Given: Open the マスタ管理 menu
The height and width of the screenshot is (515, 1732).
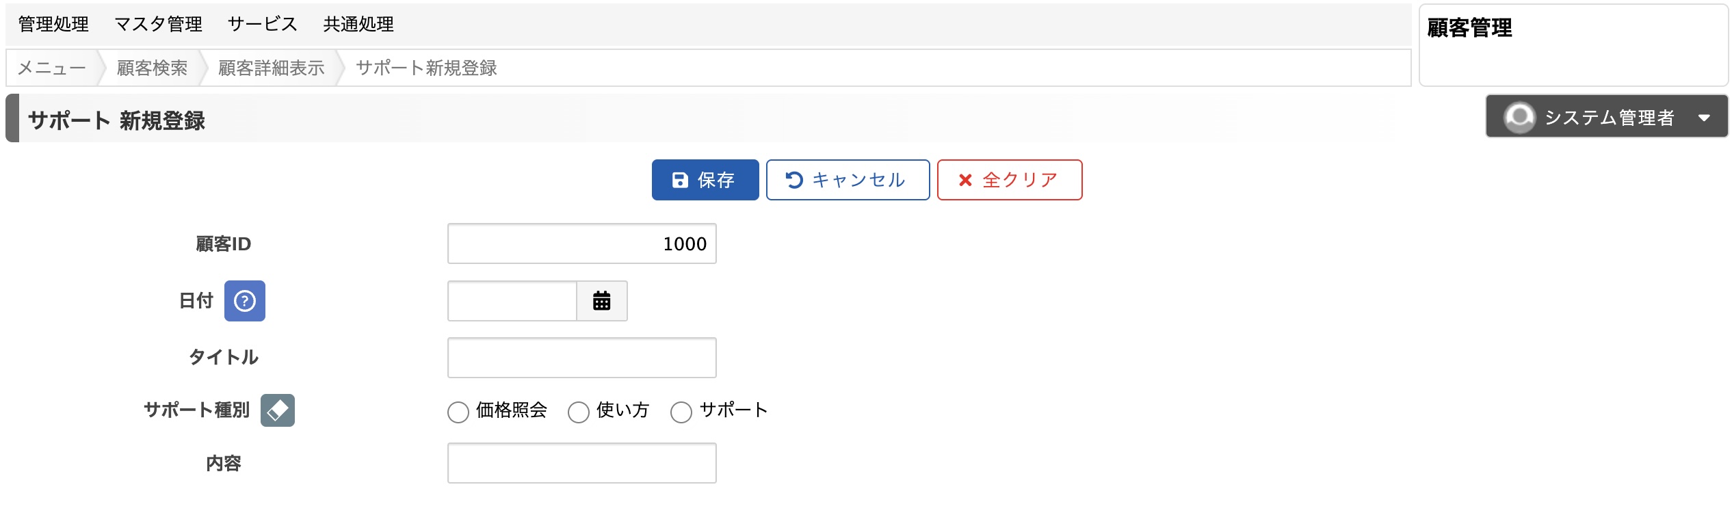Looking at the screenshot, I should (158, 25).
